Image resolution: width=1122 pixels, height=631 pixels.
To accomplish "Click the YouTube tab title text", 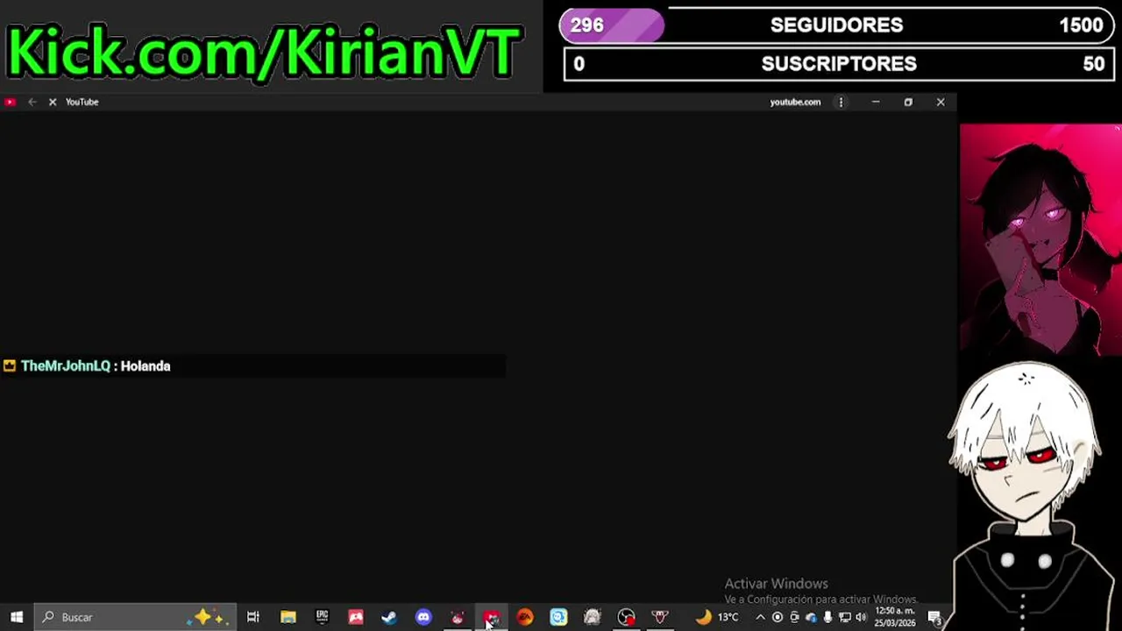I will [x=82, y=102].
